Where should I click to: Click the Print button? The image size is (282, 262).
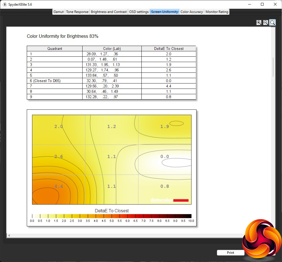[230, 253]
